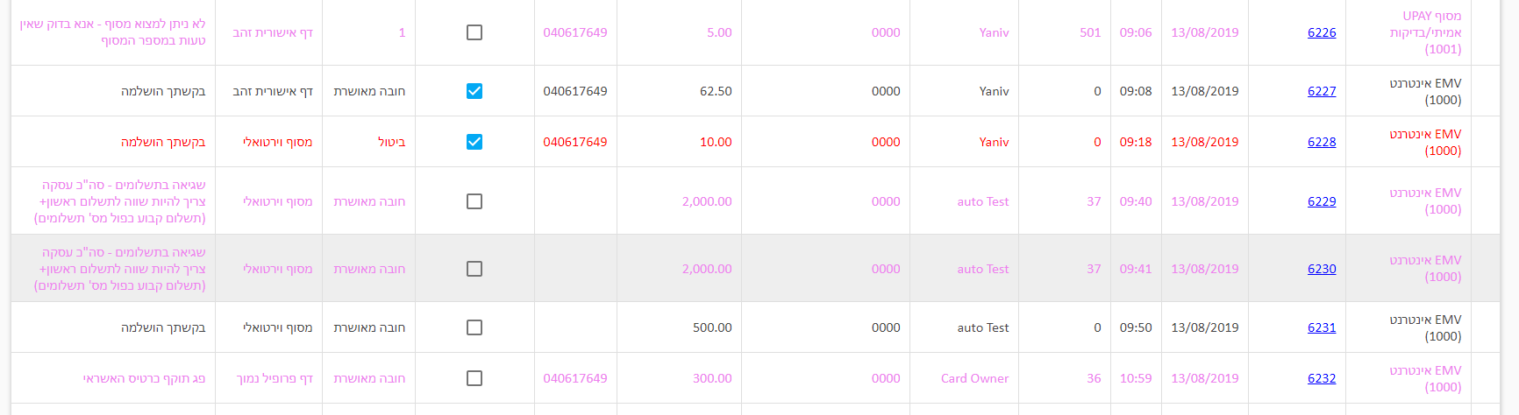Check the checkbox in transaction 6226 row
1519x415 pixels.
pyautogui.click(x=474, y=32)
